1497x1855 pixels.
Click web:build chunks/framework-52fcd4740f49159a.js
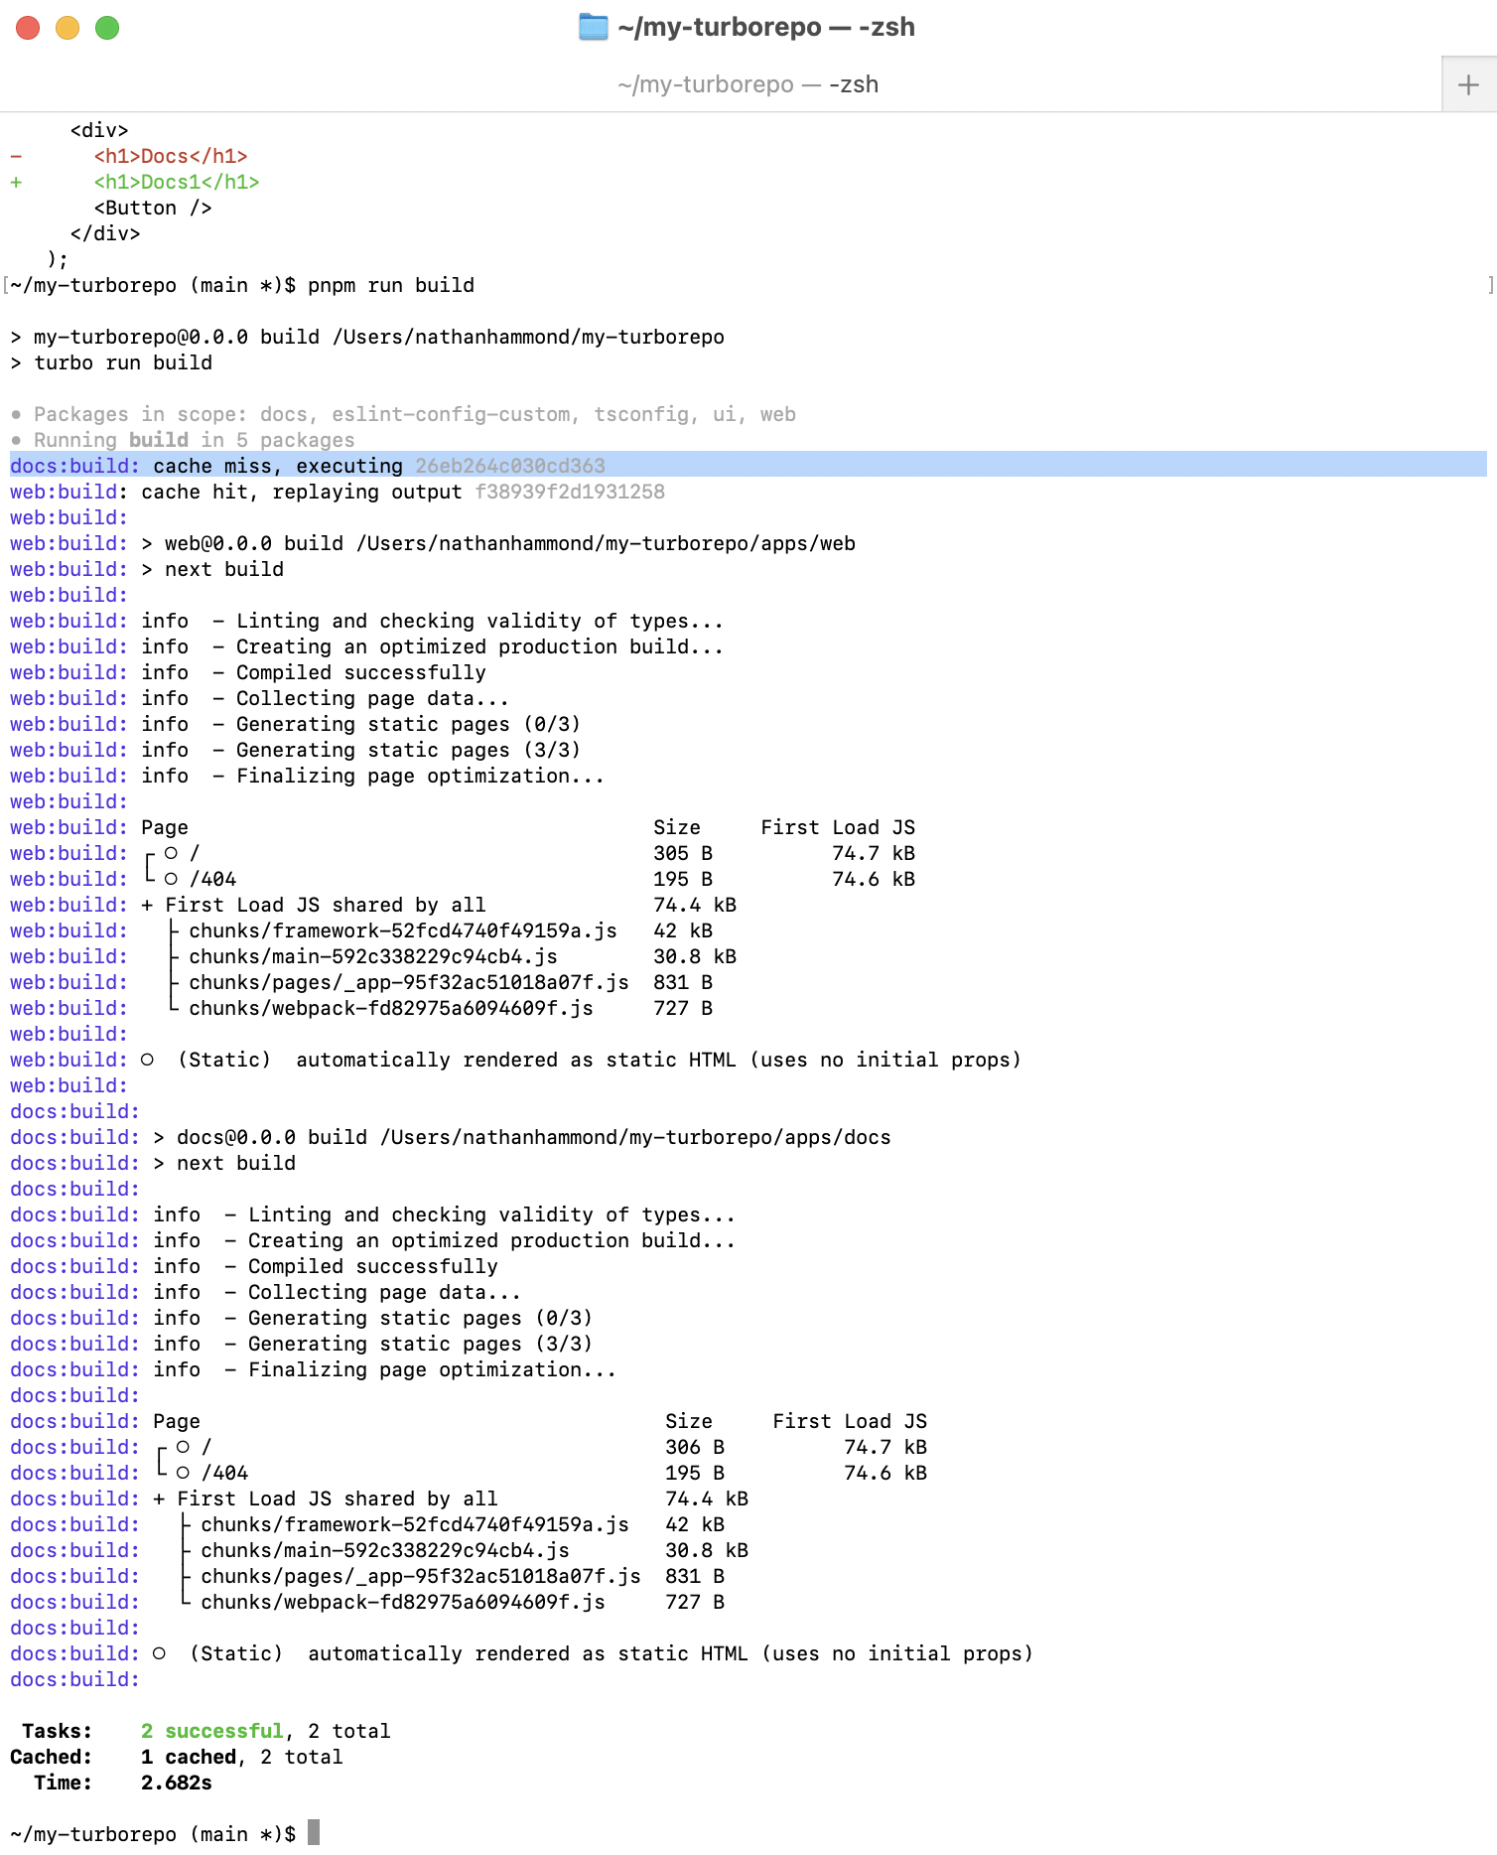click(403, 930)
